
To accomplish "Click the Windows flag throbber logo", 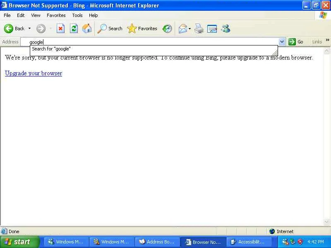I will (323, 15).
